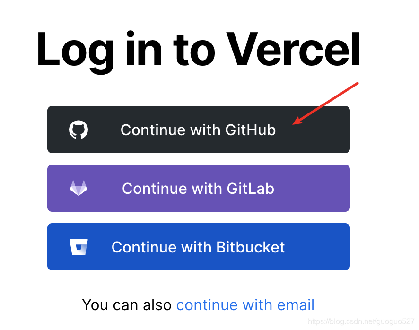Click the word "GitHub" on the dark button

coord(250,130)
